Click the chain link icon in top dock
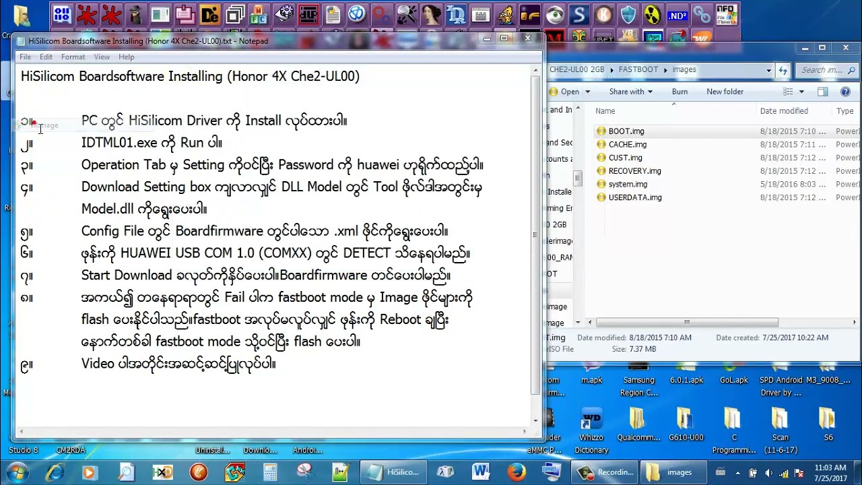 [x=701, y=15]
